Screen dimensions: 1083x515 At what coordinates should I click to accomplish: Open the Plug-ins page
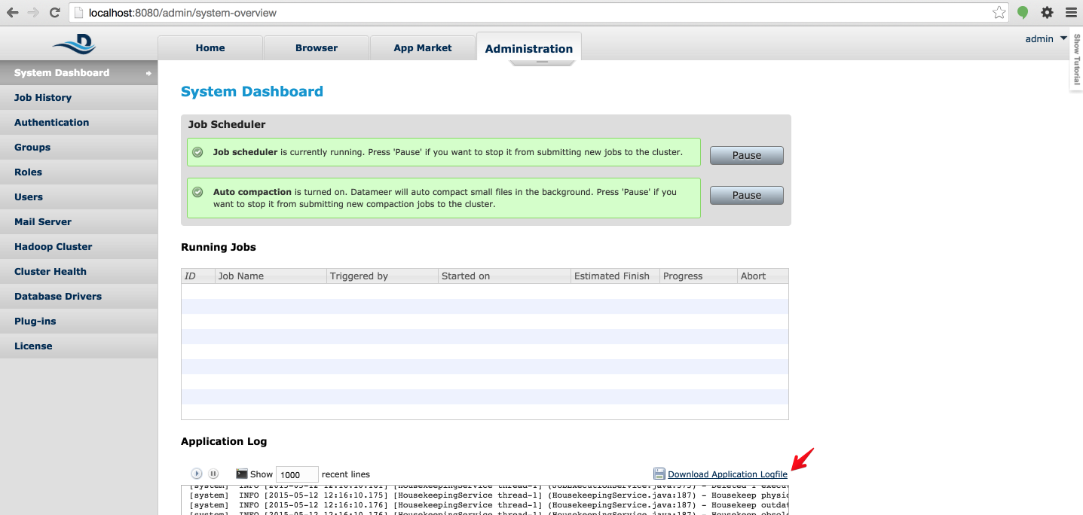point(78,321)
